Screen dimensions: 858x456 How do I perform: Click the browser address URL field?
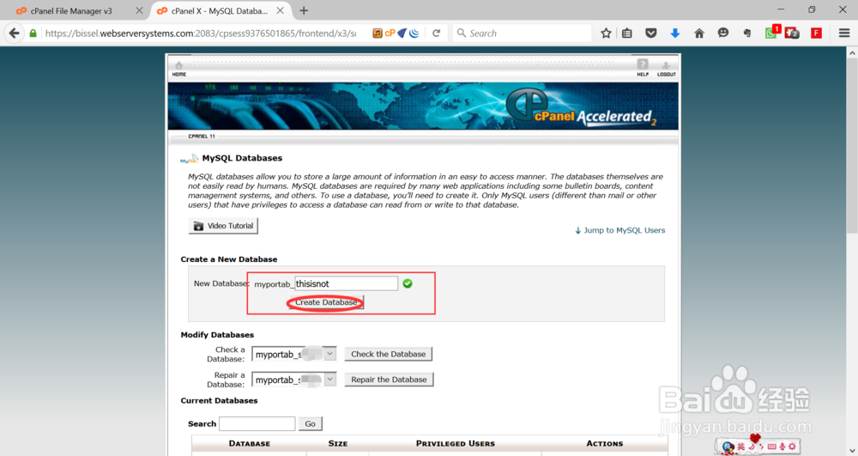(x=200, y=33)
